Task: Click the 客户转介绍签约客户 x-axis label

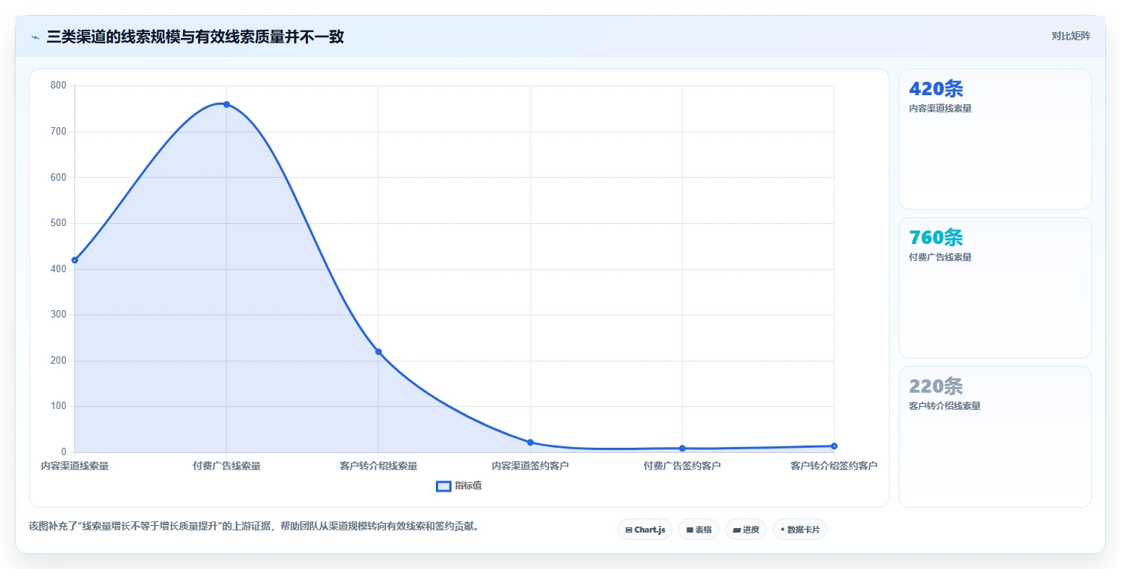Action: (x=834, y=466)
